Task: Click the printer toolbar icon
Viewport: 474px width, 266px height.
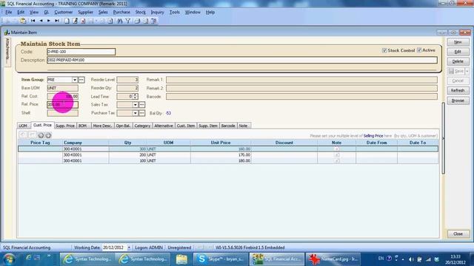Action: tap(137, 21)
